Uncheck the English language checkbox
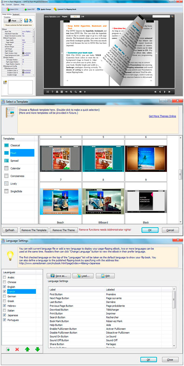This screenshot has height=366, width=184. tap(4, 287)
